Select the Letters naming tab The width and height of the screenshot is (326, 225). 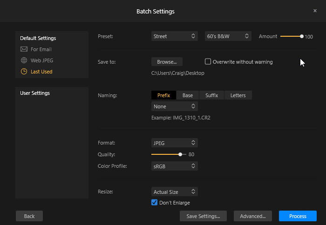click(x=238, y=95)
